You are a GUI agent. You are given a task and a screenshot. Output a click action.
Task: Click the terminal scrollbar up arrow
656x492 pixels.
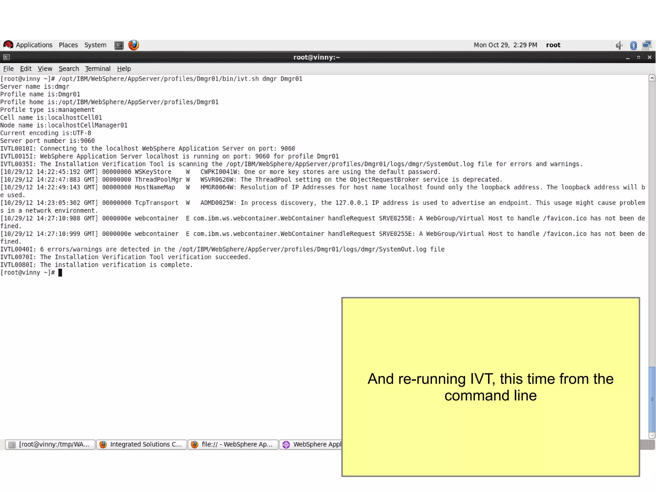point(652,78)
